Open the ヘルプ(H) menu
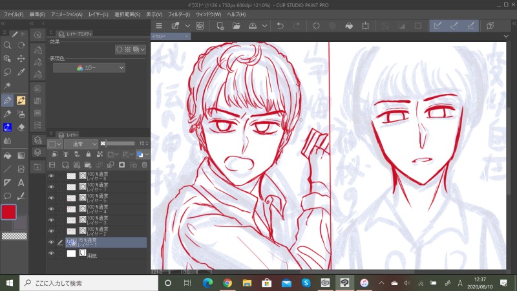The width and height of the screenshot is (517, 291). click(x=237, y=14)
